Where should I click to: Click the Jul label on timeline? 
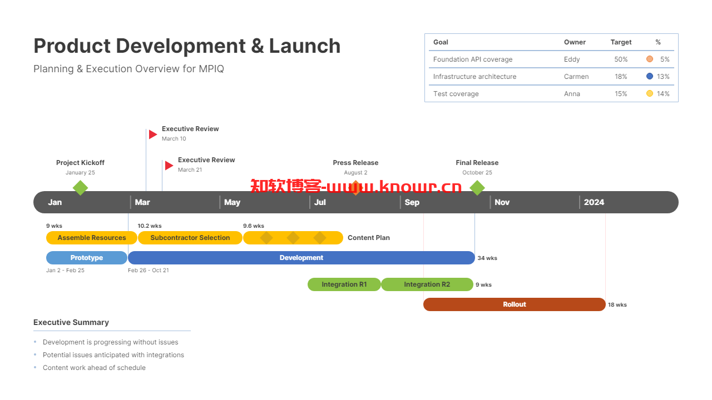click(x=320, y=202)
